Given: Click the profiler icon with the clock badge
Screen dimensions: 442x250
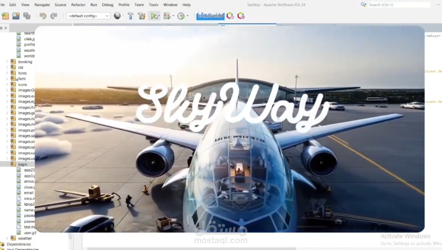Looking at the screenshot, I should [x=230, y=16].
